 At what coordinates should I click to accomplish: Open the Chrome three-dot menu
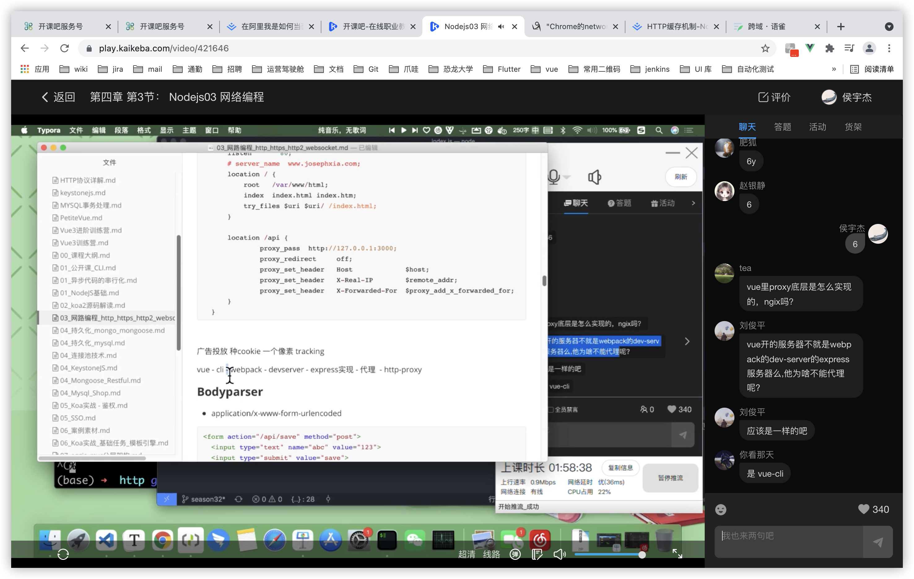click(x=889, y=48)
